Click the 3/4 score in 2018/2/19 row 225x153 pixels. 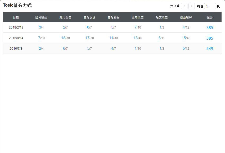point(41,27)
